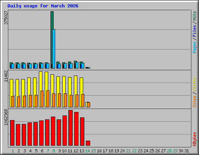Click the cyan Pages bar for day 12

pos(77,65)
